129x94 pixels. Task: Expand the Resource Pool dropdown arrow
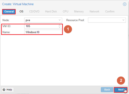point(123,20)
